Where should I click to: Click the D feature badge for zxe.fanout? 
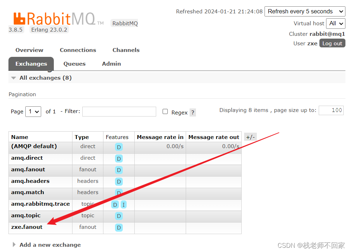click(x=119, y=227)
